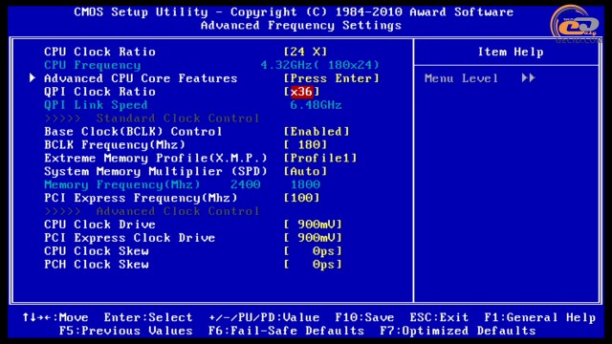Image resolution: width=612 pixels, height=344 pixels.
Task: Click the F1:General Help hint
Action: click(539, 317)
